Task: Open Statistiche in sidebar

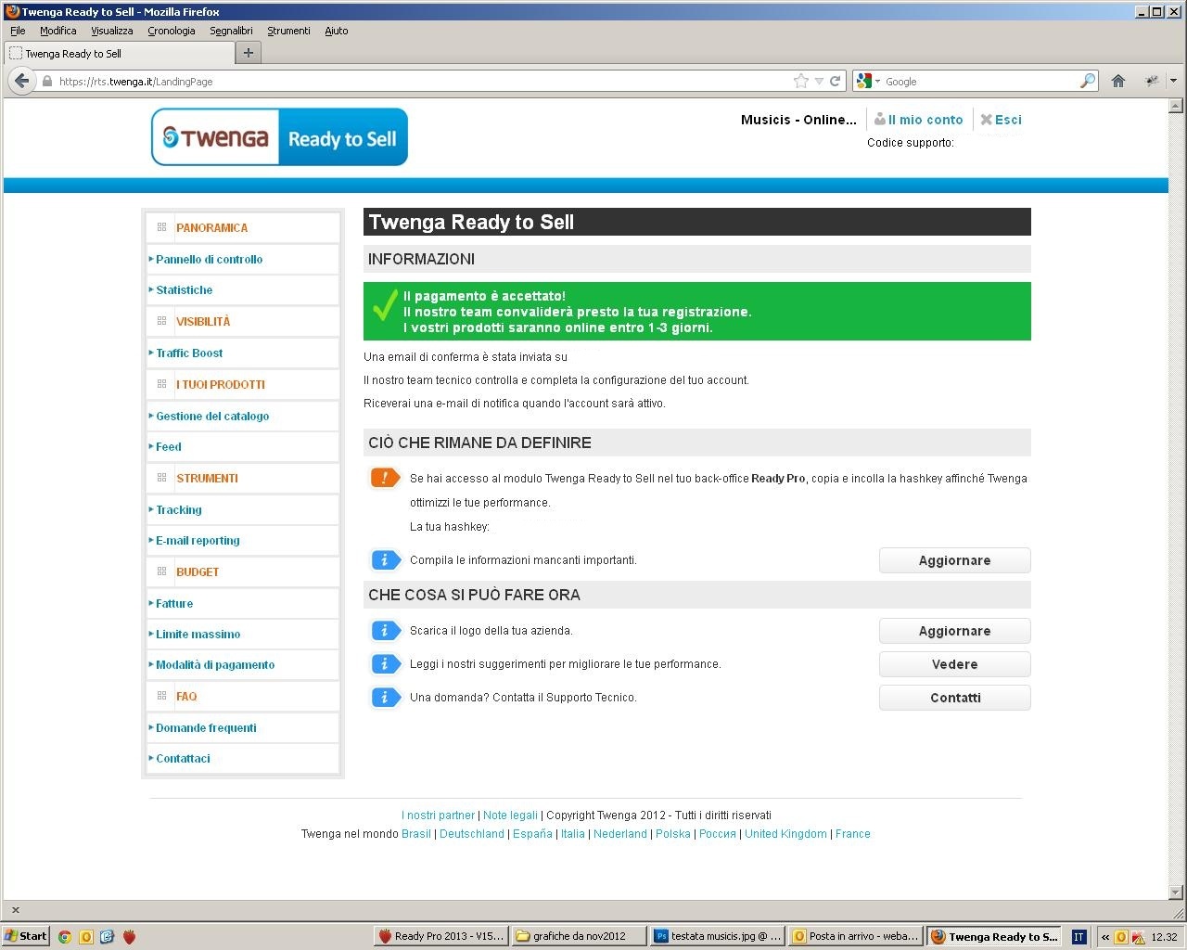Action: coord(184,289)
